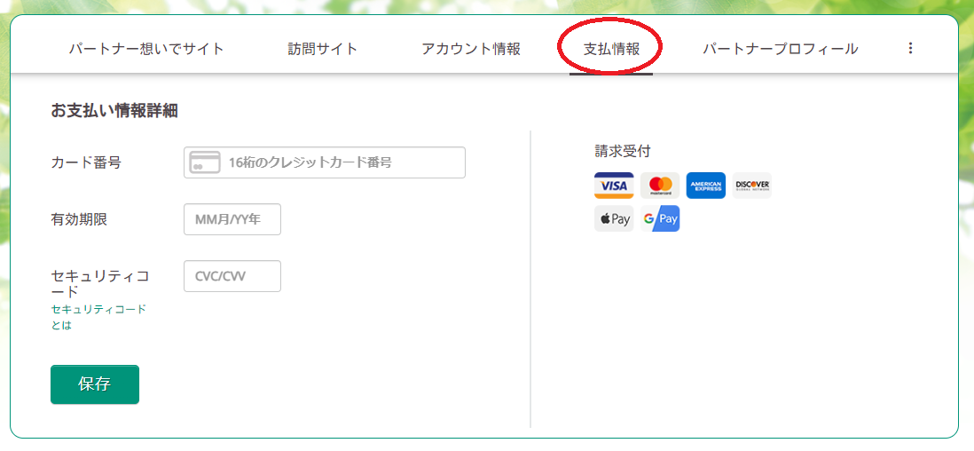
Task: Click the カード番号 field label
Action: pos(86,162)
